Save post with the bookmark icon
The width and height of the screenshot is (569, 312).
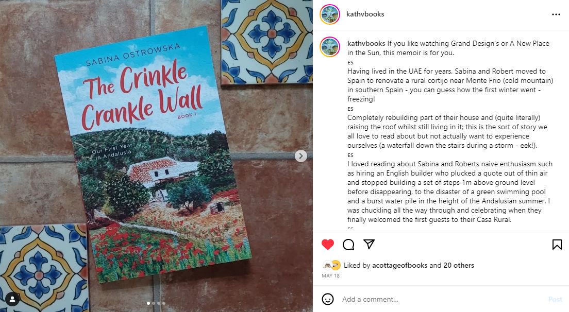tap(557, 245)
